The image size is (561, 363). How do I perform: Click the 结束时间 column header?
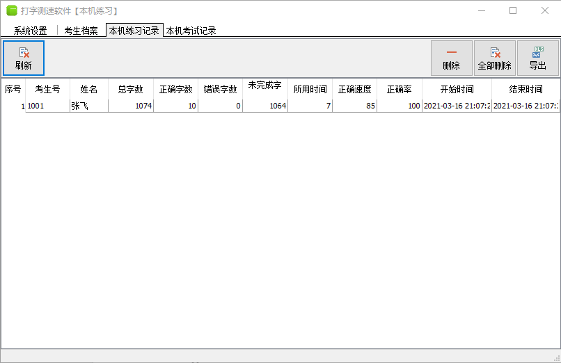click(x=526, y=89)
